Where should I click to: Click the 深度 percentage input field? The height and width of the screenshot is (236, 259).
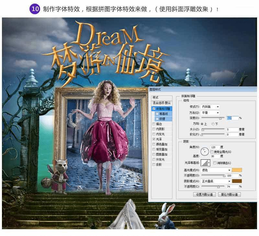pyautogui.click(x=232, y=118)
